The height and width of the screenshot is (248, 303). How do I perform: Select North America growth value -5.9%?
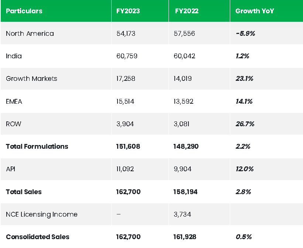pos(245,34)
